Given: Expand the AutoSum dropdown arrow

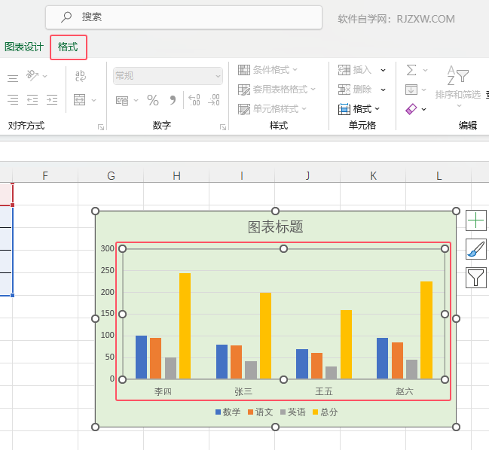Looking at the screenshot, I should [x=425, y=71].
